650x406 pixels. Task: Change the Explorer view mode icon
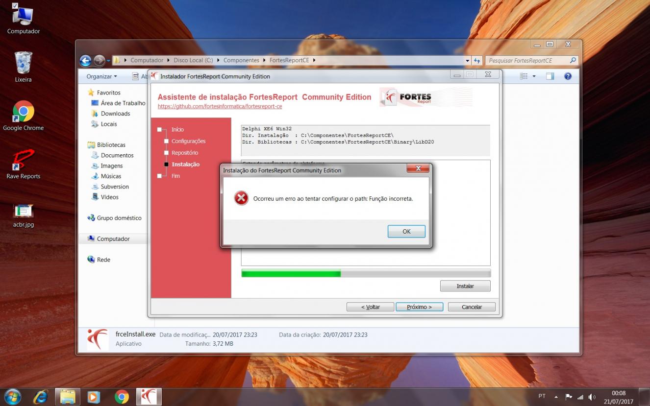(x=524, y=76)
